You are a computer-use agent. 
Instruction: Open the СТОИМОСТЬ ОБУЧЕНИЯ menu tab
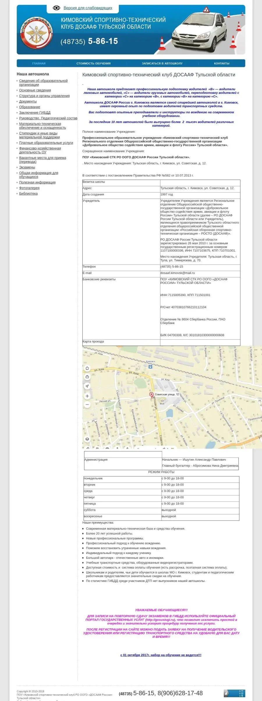point(93,63)
